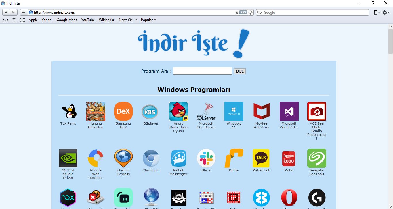
Task: Click the scrollbar up arrow
Action: (390, 26)
